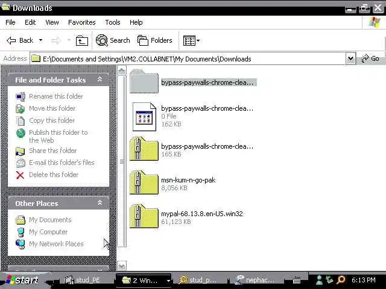Click the Rename this folder icon
The width and height of the screenshot is (386, 289).
pyautogui.click(x=21, y=96)
